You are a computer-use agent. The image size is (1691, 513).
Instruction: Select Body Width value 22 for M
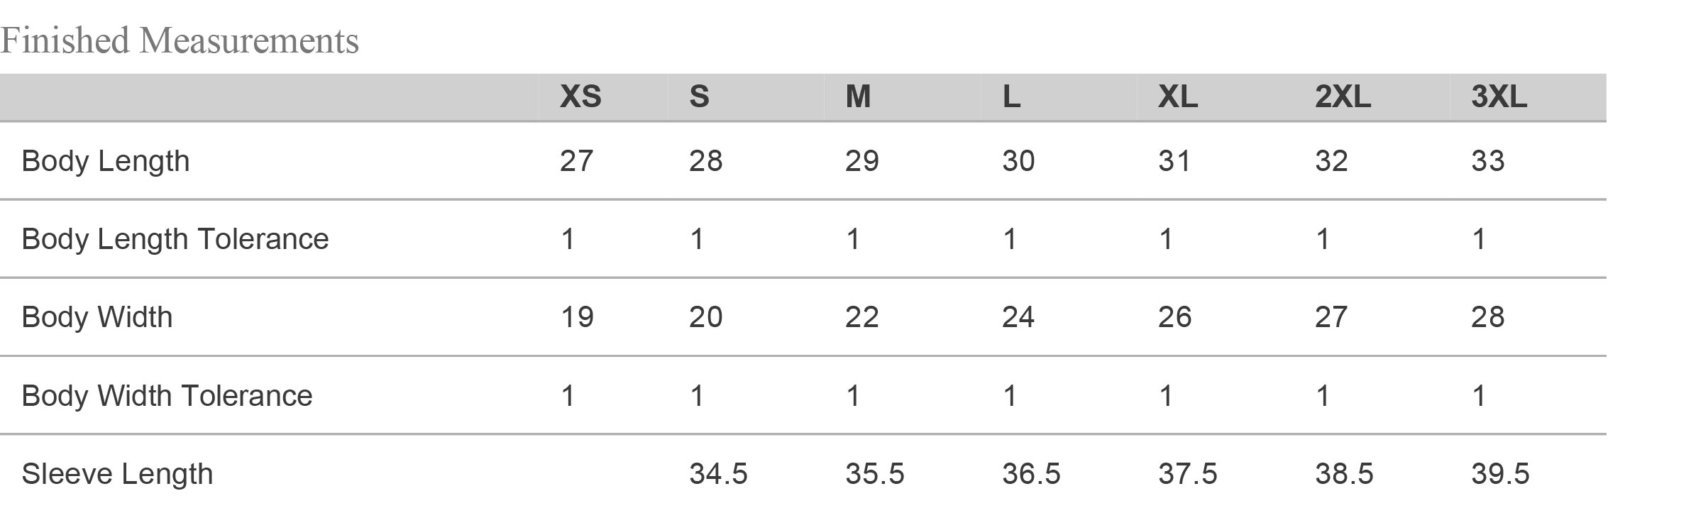862,317
